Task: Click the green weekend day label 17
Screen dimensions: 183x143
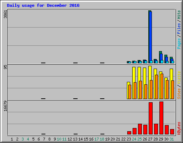Action: (97, 139)
